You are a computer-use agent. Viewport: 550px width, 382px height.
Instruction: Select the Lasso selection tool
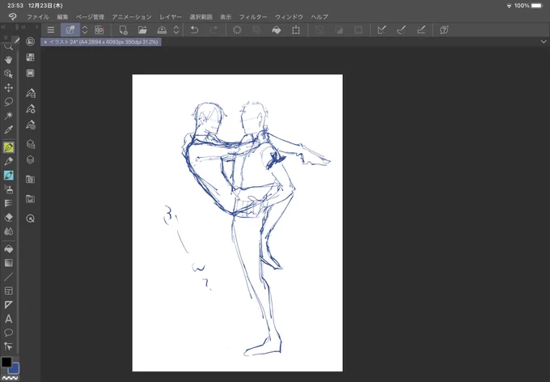(8, 102)
